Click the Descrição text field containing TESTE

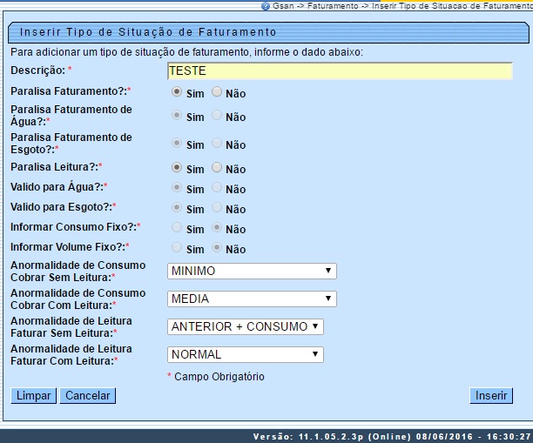(x=340, y=71)
